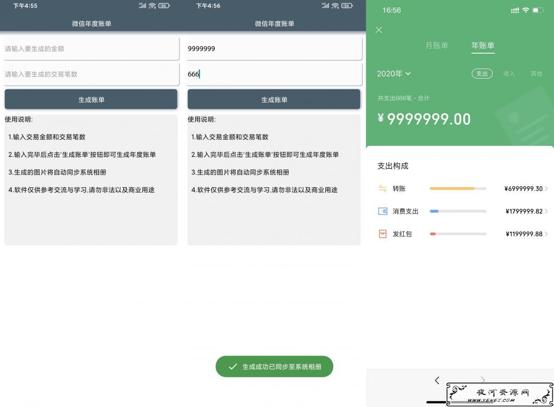
Task: Go back with the left arrow
Action: coord(437,380)
